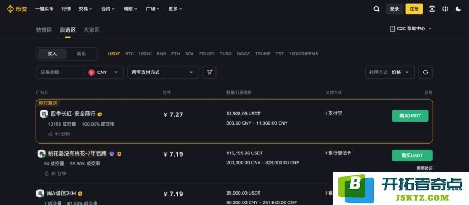Open the 需要验证 link
Image resolution: width=469 pixels, height=205 pixels.
pos(424,169)
